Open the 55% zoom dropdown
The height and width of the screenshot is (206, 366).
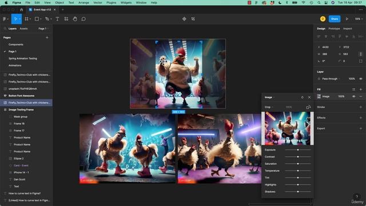click(x=359, y=19)
